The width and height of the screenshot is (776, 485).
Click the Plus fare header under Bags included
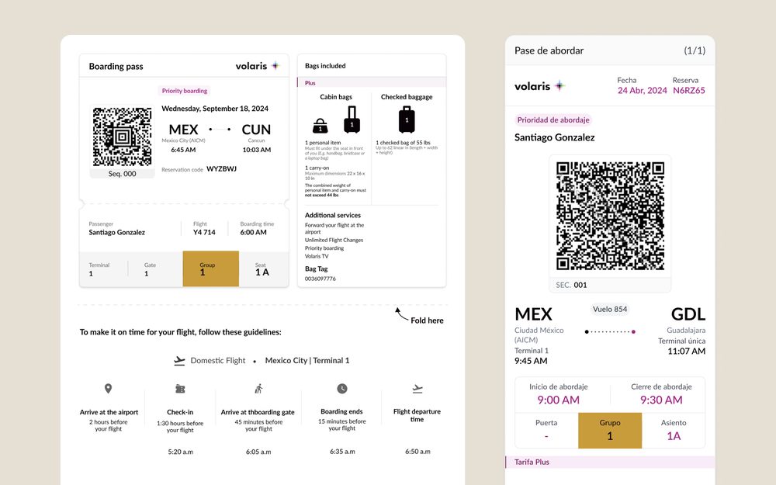(372, 83)
